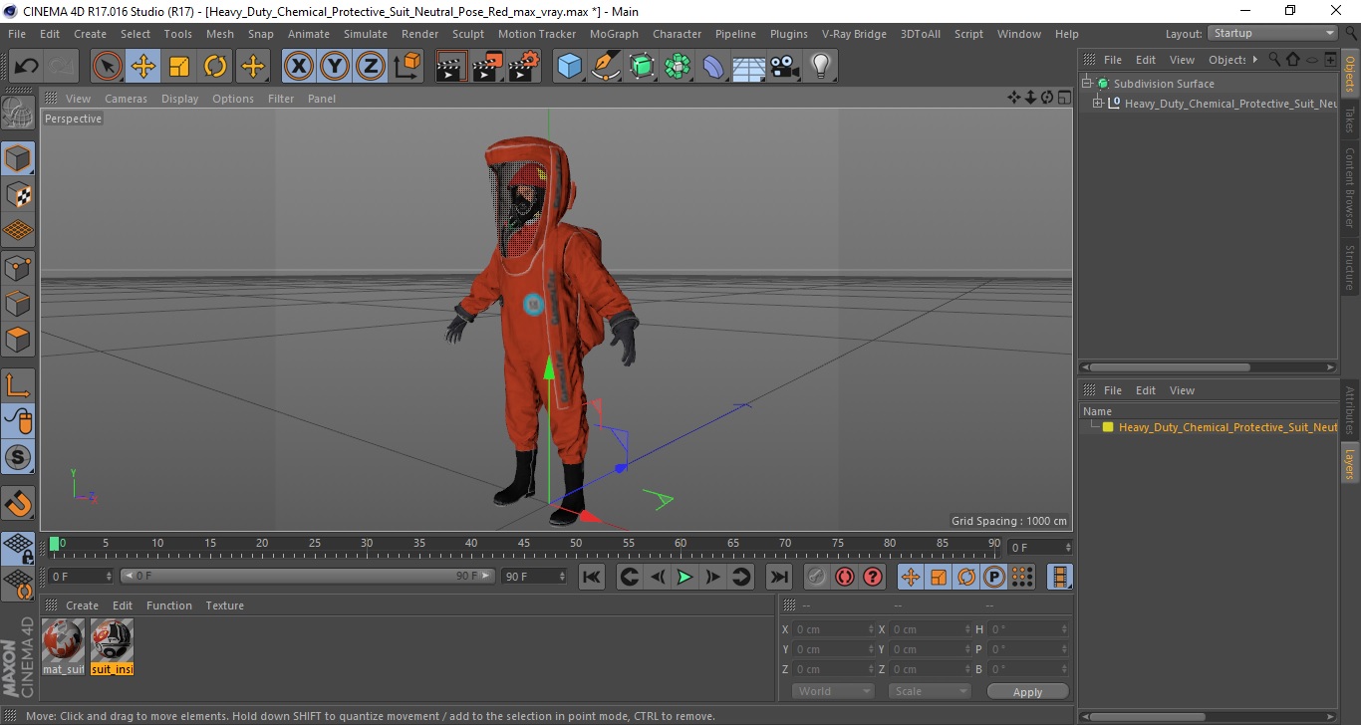This screenshot has height=725, width=1361.
Task: Click the Objects panel search magnifier icon
Action: pos(1274,60)
